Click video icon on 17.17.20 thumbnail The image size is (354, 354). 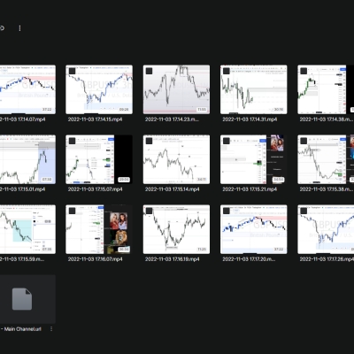pos(227,211)
